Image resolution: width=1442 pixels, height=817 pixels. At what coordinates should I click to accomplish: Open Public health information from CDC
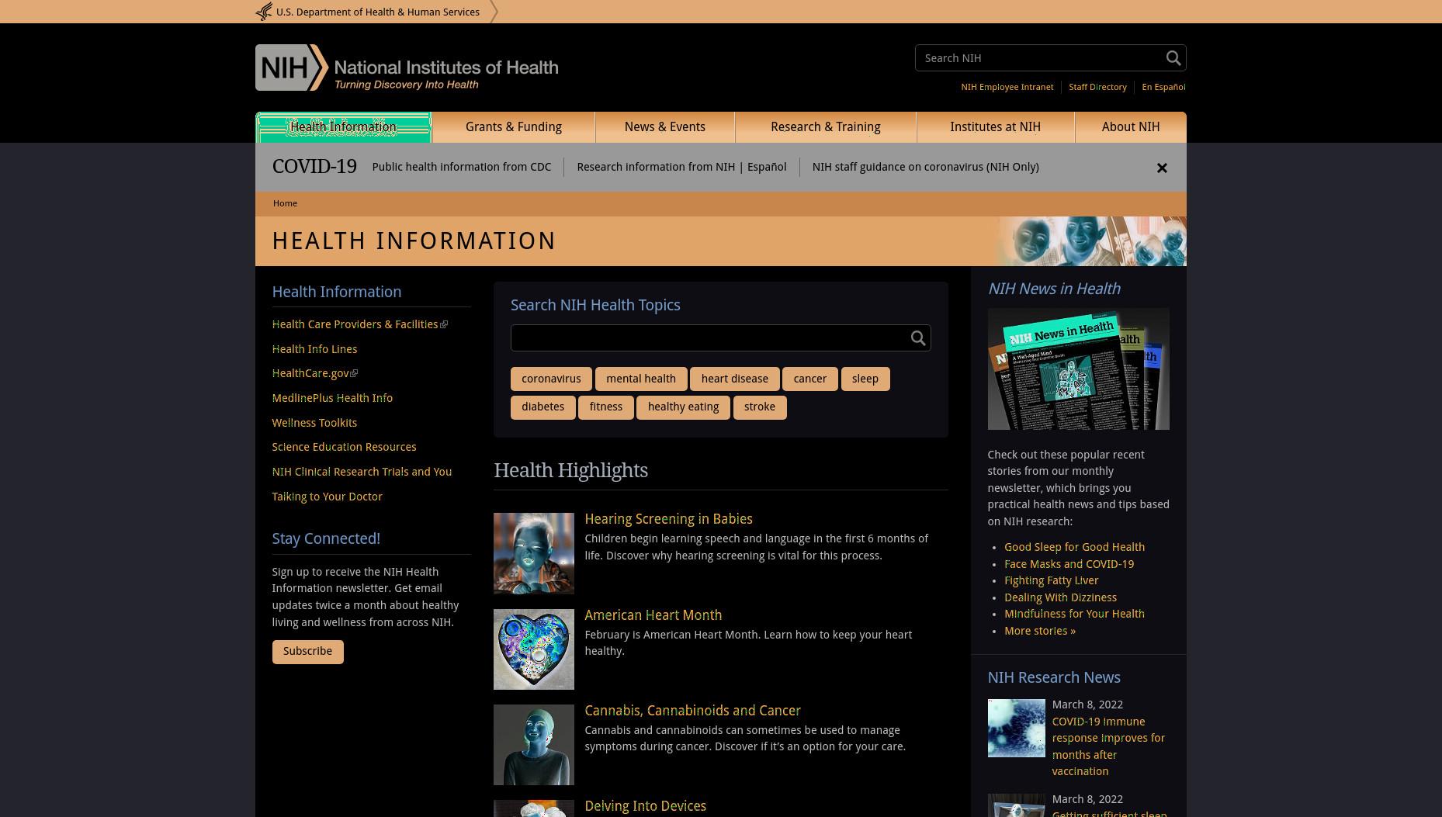[x=462, y=168]
